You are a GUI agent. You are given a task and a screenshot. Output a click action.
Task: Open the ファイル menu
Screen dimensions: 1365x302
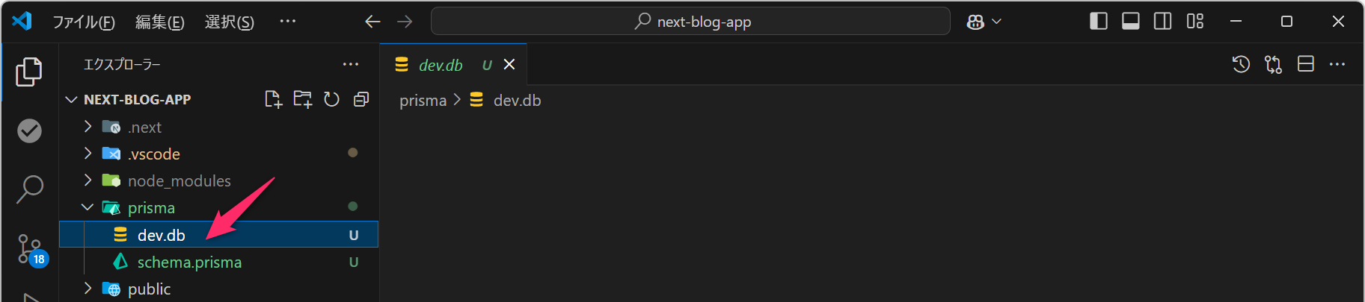[x=83, y=22]
